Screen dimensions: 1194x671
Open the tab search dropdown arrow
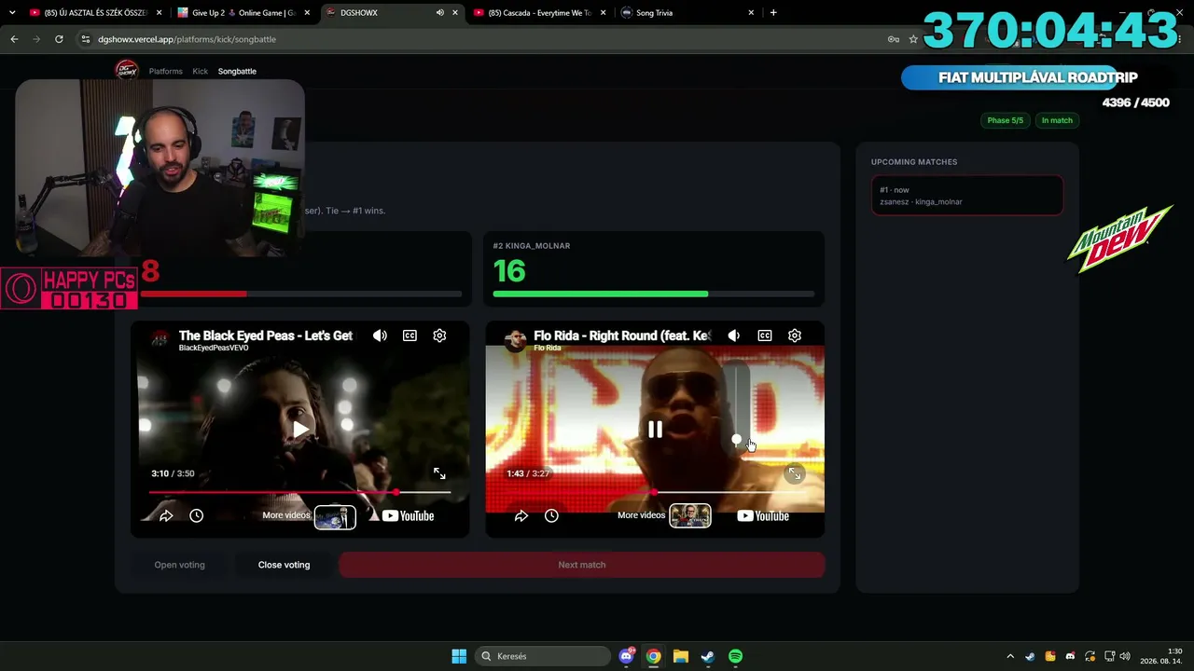[12, 13]
